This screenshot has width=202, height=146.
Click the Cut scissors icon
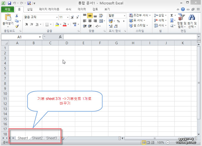click(x=17, y=15)
